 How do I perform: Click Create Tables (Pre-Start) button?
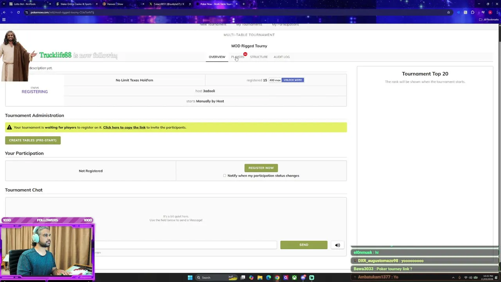tap(33, 140)
